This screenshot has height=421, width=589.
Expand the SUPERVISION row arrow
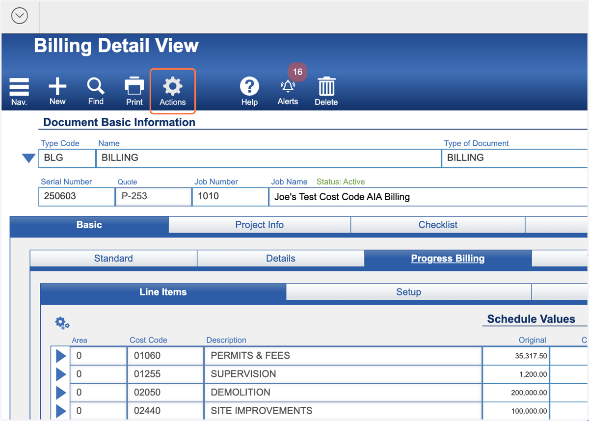coord(61,374)
